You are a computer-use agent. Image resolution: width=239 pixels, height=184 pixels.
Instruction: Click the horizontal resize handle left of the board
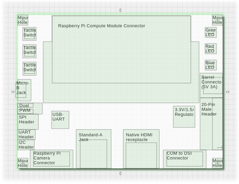(13, 92)
